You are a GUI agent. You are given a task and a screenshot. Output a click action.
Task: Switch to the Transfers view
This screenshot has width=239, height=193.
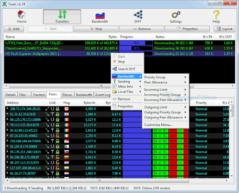(62, 17)
